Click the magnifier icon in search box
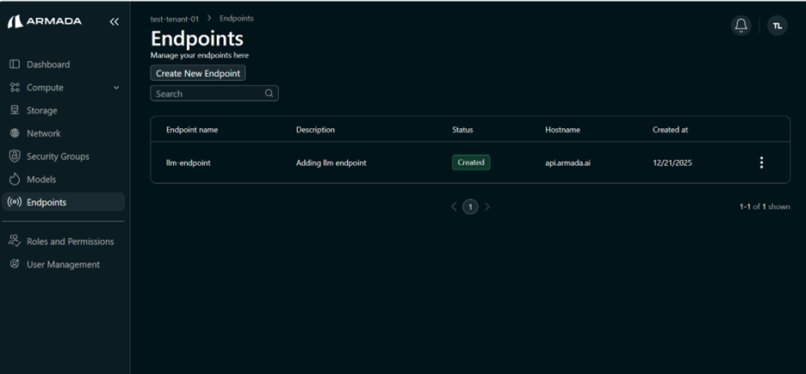This screenshot has height=374, width=806. coord(269,94)
